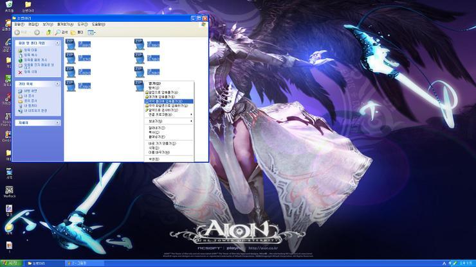This screenshot has width=476, height=267.
Task: Choose Open (열기) in the context menu
Action: [155, 83]
